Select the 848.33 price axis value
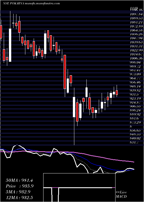The image size is (144, 202). coord(136,134)
